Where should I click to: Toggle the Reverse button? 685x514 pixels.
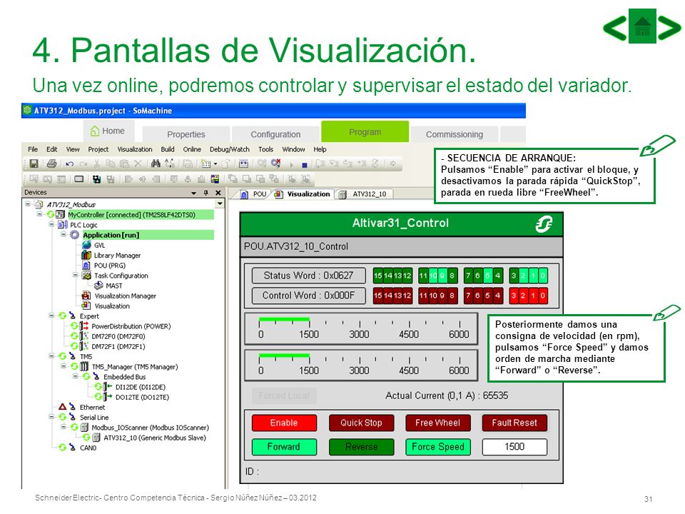coord(361,447)
